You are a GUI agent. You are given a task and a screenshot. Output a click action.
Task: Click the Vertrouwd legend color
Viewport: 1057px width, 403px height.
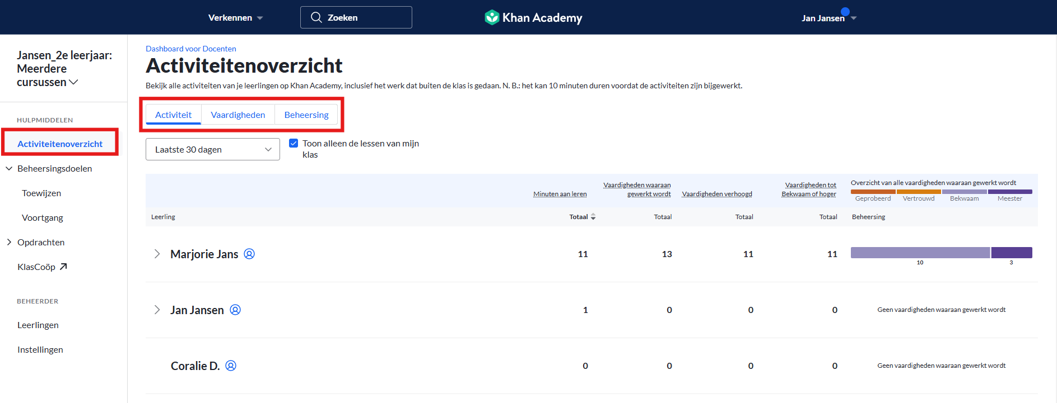point(919,192)
